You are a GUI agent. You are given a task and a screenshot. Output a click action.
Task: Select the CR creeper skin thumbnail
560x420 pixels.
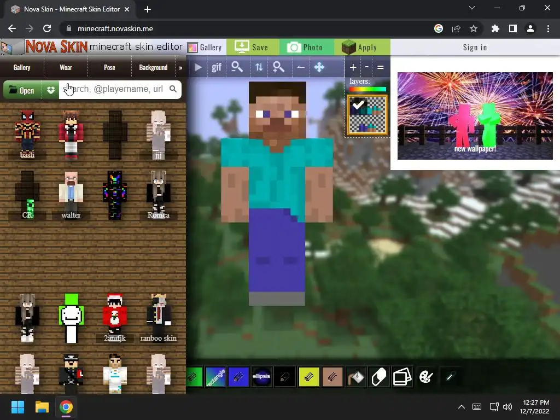click(27, 195)
